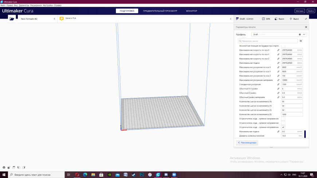The height and width of the screenshot is (178, 317).
Task: Click link icon for Максимальная скорость по оси Y
Action: [278, 54]
